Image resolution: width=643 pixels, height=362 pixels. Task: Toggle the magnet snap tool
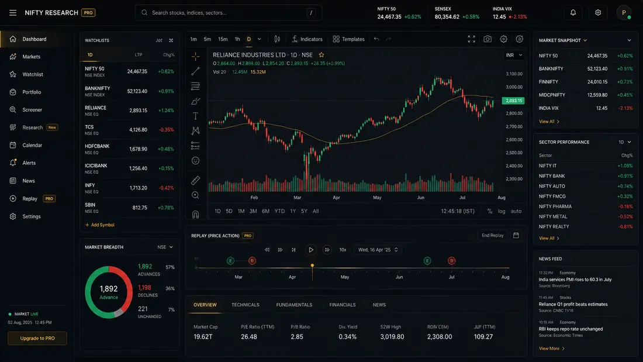(x=196, y=214)
